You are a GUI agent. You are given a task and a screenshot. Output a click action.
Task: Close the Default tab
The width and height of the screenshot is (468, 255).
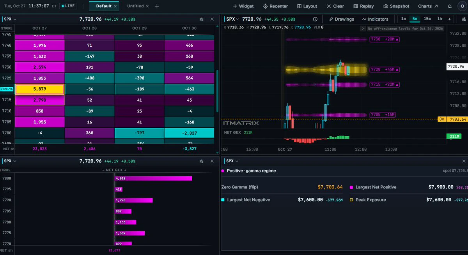[x=116, y=6]
